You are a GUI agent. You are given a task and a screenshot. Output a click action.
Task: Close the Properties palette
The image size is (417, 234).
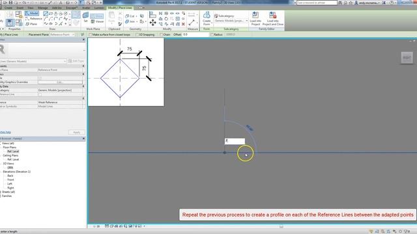pos(84,40)
